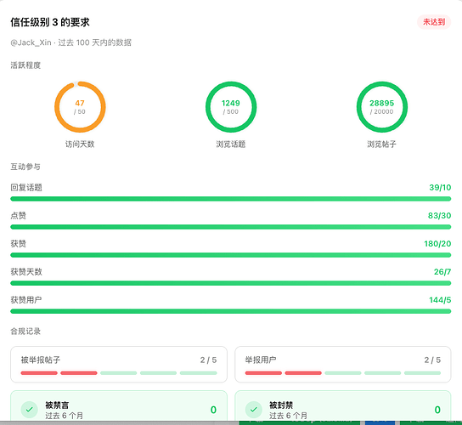462x425 pixels.
Task: Click the 浏览话题 label
Action: pyautogui.click(x=231, y=144)
